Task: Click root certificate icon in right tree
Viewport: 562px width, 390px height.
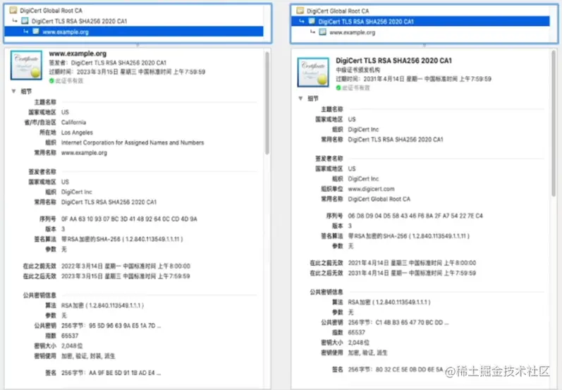Action: pos(300,11)
